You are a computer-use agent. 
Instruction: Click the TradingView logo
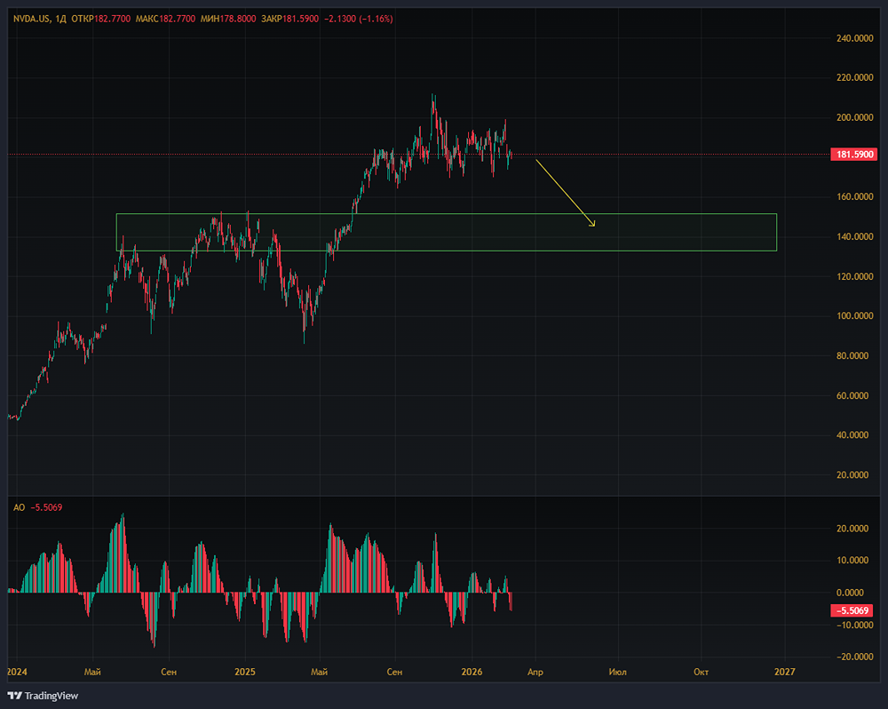[43, 696]
